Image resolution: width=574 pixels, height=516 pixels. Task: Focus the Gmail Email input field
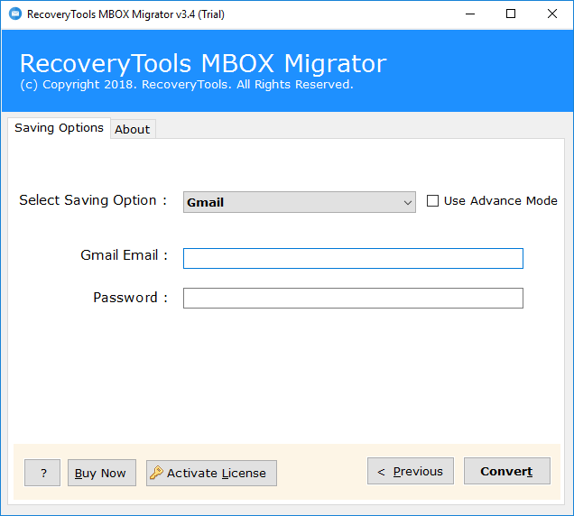click(x=353, y=258)
